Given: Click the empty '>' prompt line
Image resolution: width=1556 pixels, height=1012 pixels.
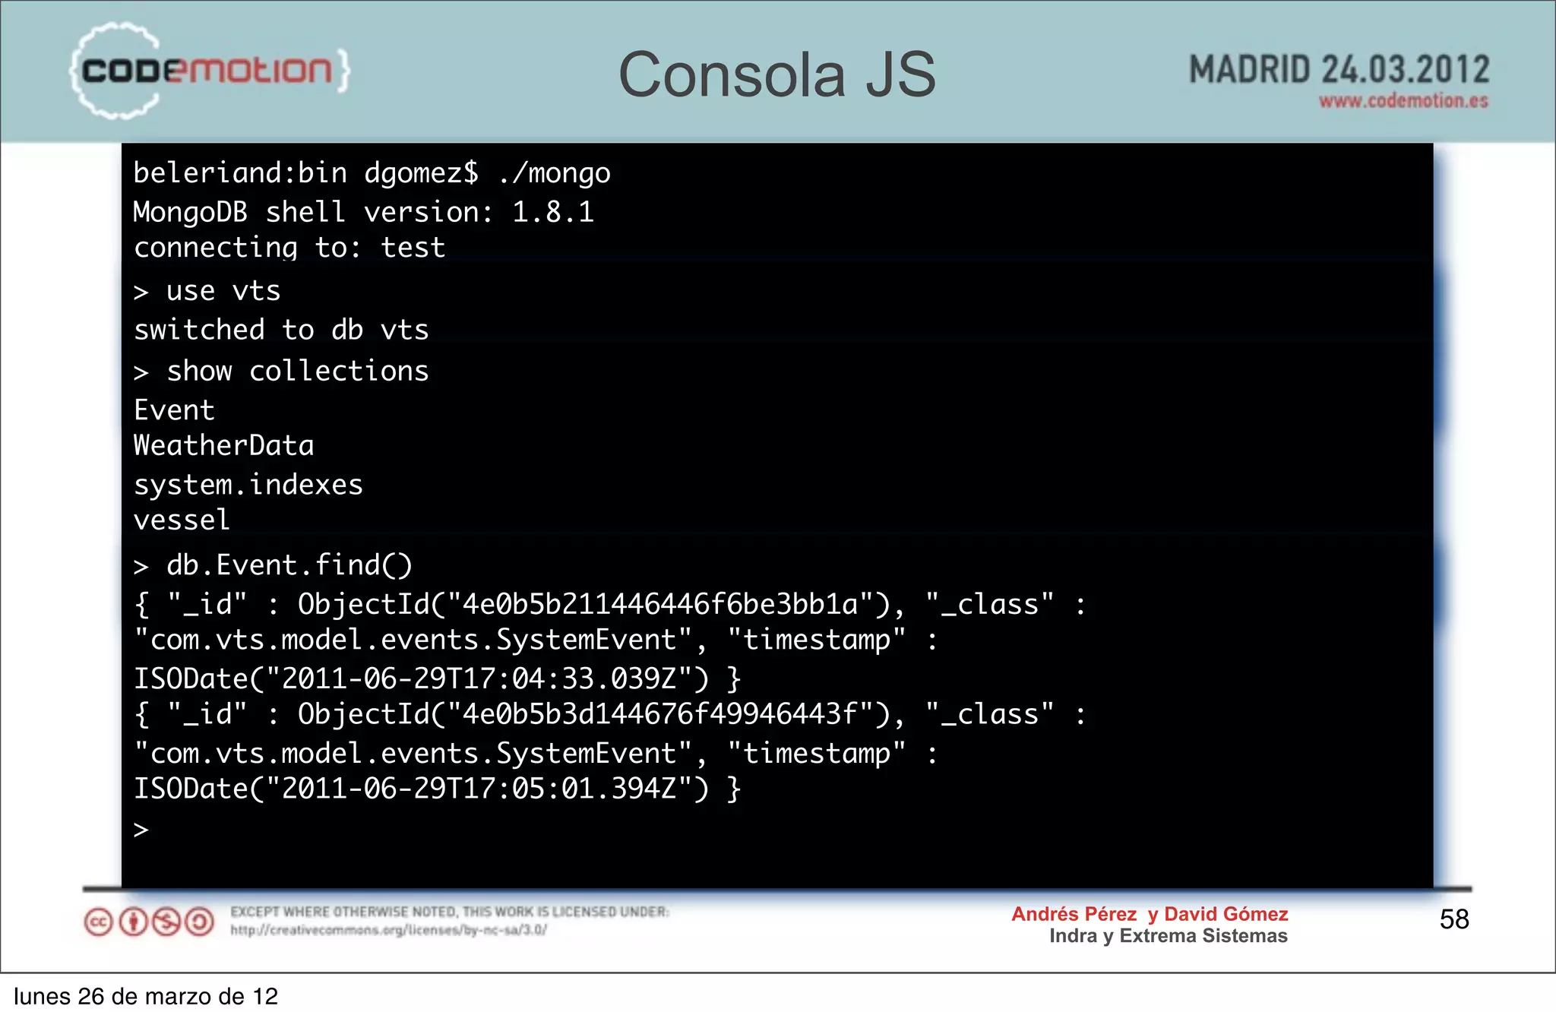Looking at the screenshot, I should coord(141,830).
